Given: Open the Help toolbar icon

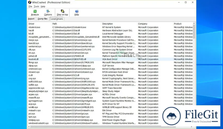Looking at the screenshot, I should [77, 11].
